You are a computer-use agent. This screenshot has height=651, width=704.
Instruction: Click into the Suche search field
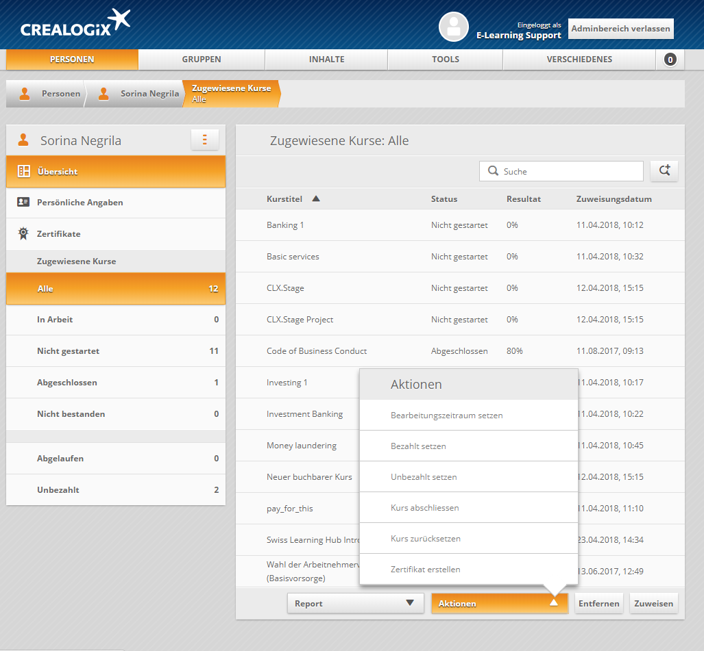coord(569,171)
